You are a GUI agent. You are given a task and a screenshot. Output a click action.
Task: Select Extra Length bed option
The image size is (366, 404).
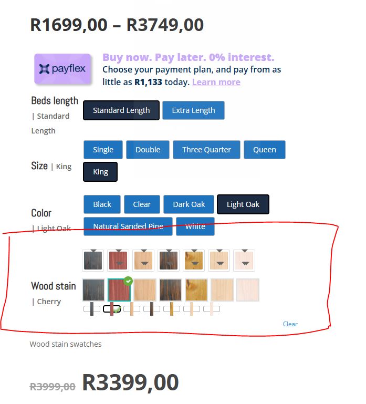[193, 110]
